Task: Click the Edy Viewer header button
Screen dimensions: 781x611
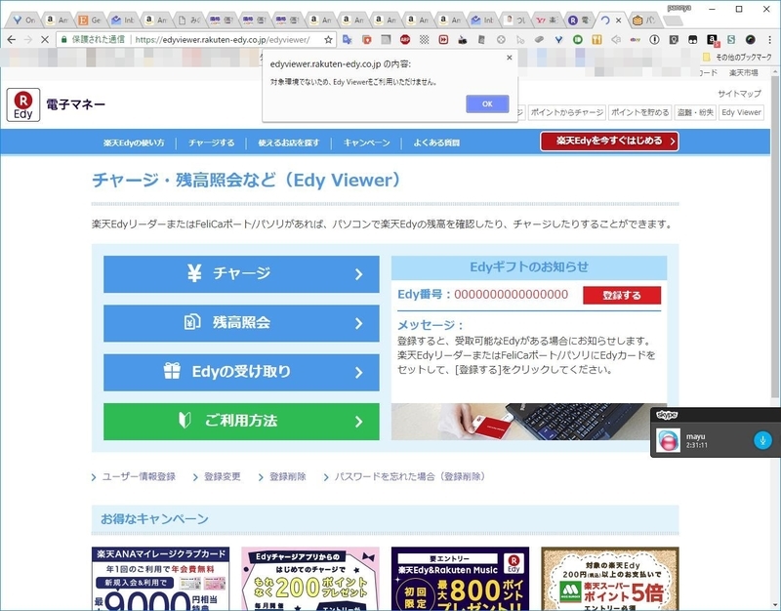Action: point(741,112)
